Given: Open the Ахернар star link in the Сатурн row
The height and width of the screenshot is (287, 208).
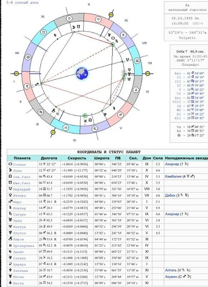Looking at the screenshot, I should click(x=172, y=214).
